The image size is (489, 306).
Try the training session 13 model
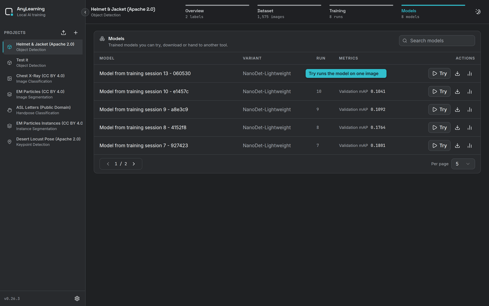tap(439, 73)
